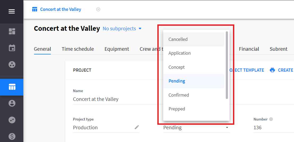Click the PROJECT section heading

[x=82, y=70]
